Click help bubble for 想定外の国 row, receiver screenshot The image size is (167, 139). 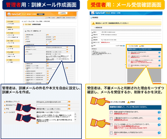click(x=159, y=65)
